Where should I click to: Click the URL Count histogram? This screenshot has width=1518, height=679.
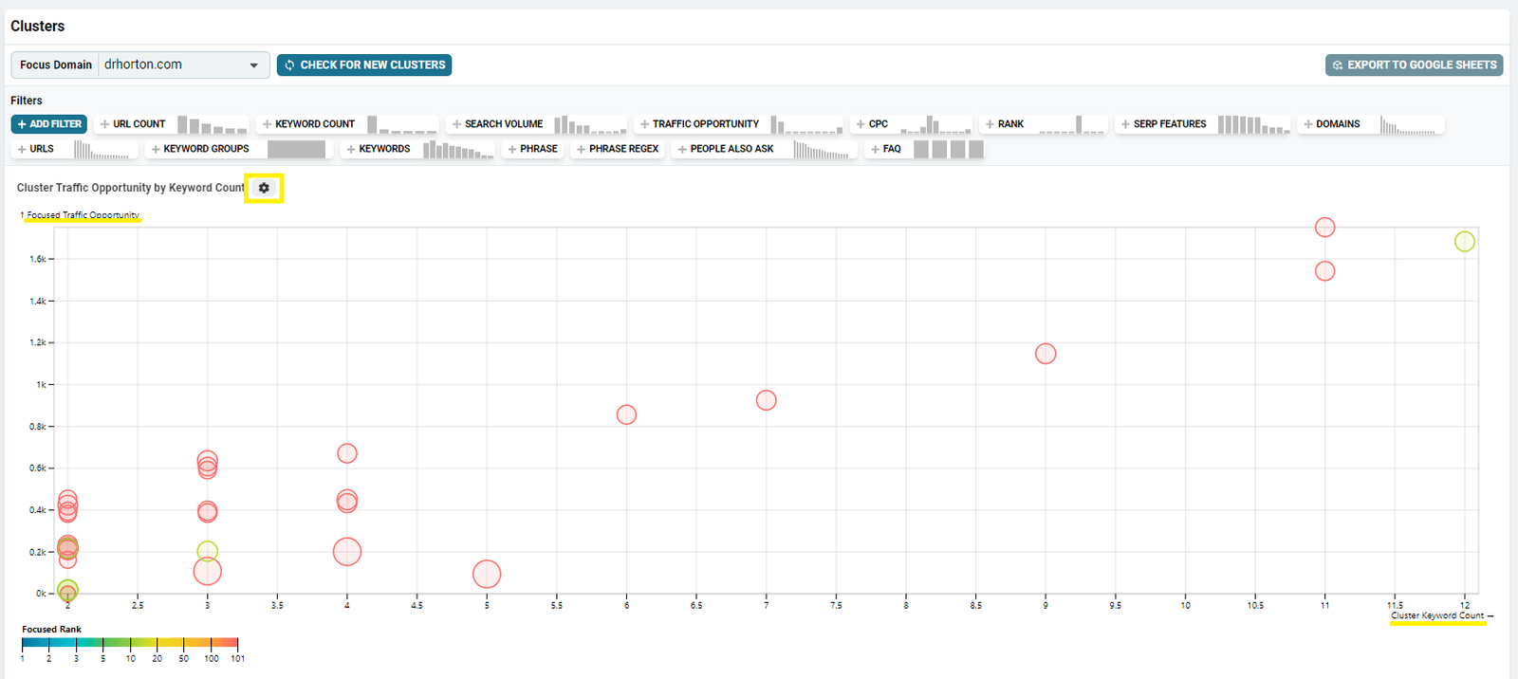pyautogui.click(x=213, y=125)
